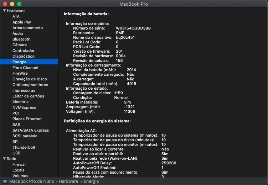268x185 pixels.
Task: Select SCSI paralelo entry
Action: click(25, 136)
